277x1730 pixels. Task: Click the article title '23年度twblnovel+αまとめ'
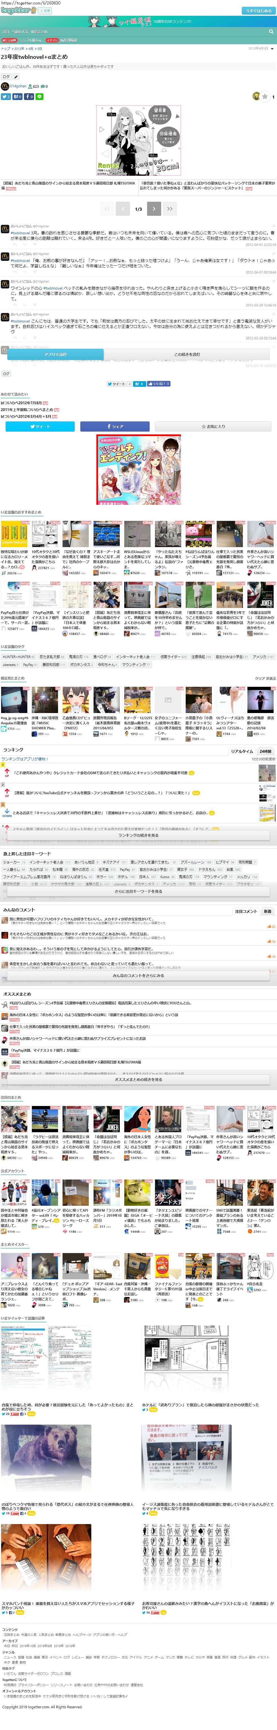34,57
